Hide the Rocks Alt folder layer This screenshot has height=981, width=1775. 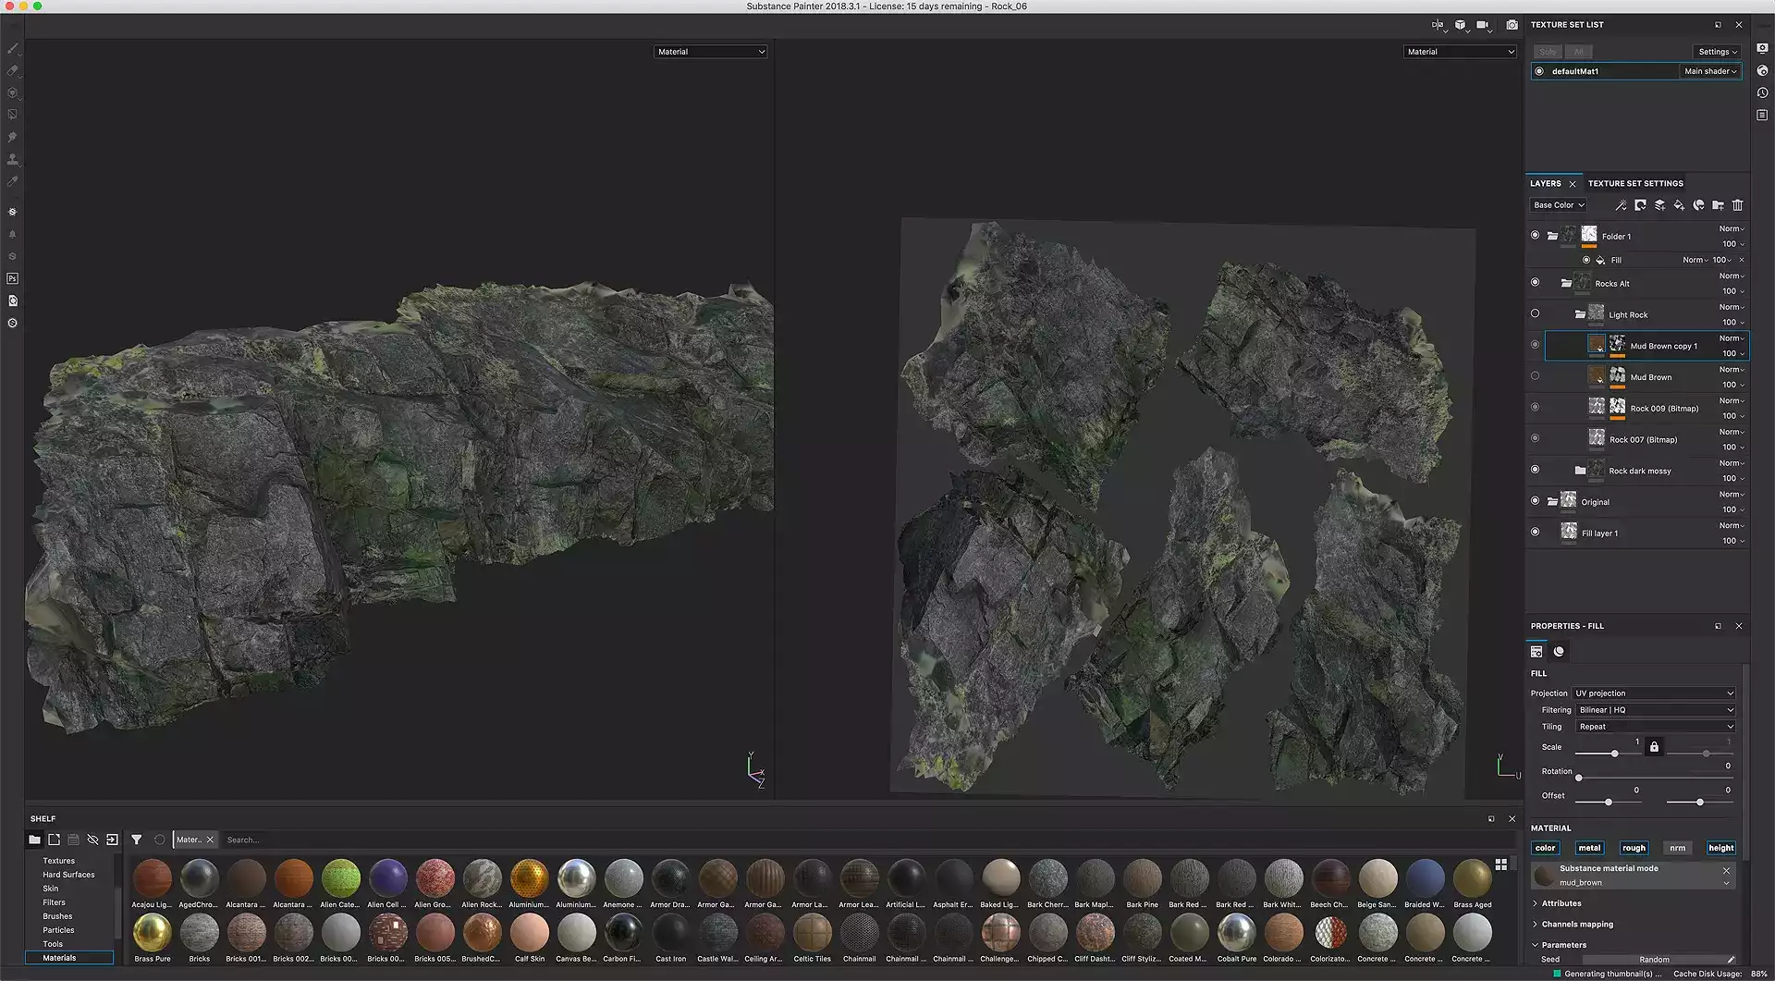click(1535, 283)
